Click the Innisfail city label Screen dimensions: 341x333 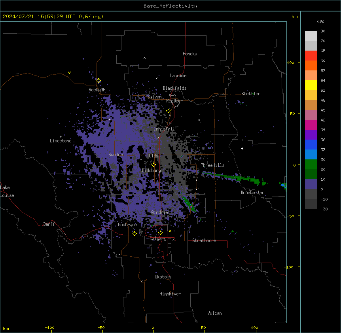[164, 129]
